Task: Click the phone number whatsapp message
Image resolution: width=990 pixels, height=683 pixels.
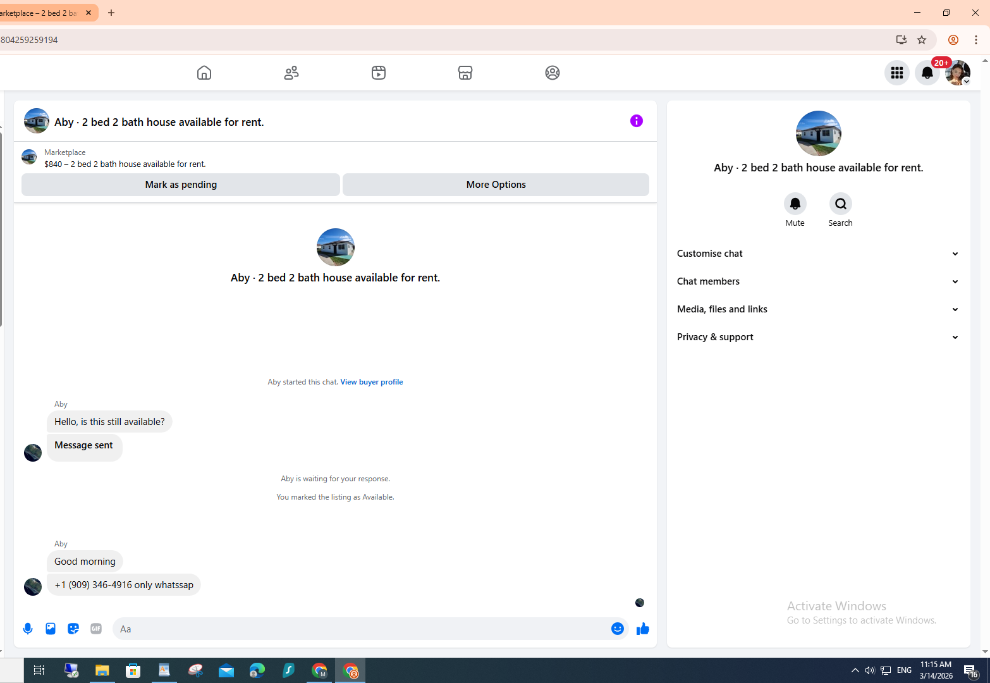Action: [x=124, y=585]
